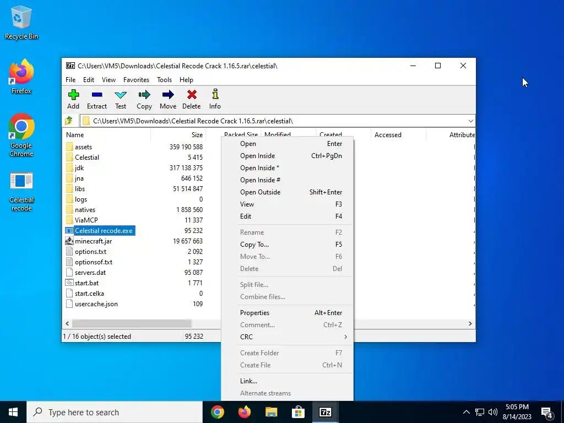Screen dimensions: 564x423
Task: Click the volume tray icon
Action: coord(493,412)
